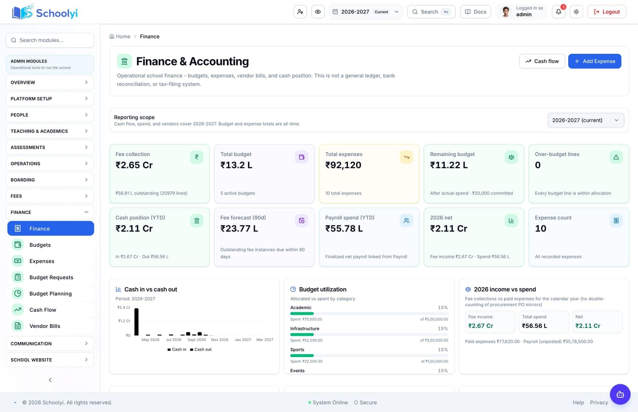Click the Budget Planning pie chart icon
The height and width of the screenshot is (412, 638).
18,293
